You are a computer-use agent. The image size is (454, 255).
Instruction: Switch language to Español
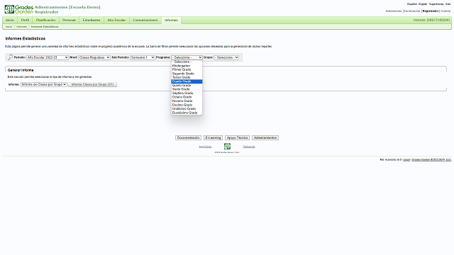(412, 4)
